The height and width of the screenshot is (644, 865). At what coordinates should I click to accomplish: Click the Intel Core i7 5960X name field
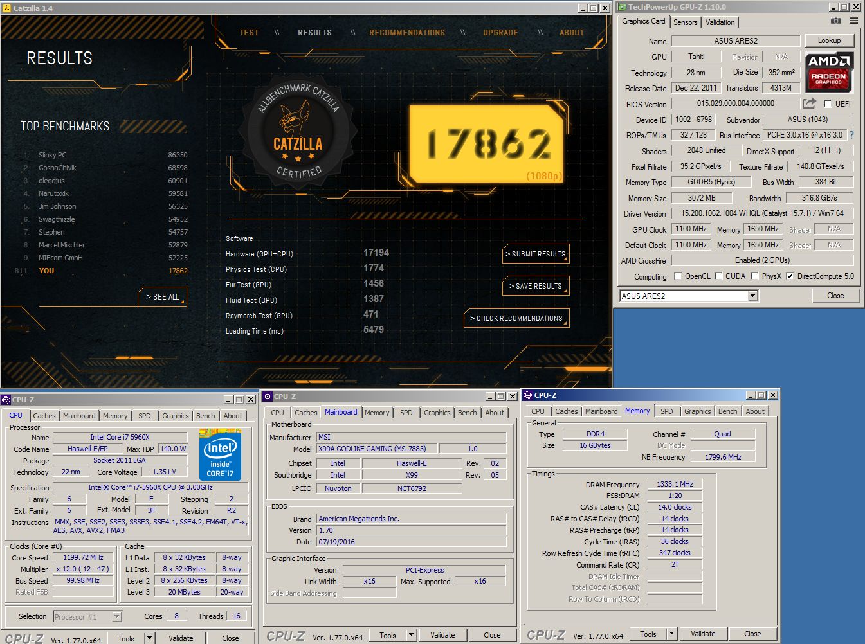[x=120, y=437]
